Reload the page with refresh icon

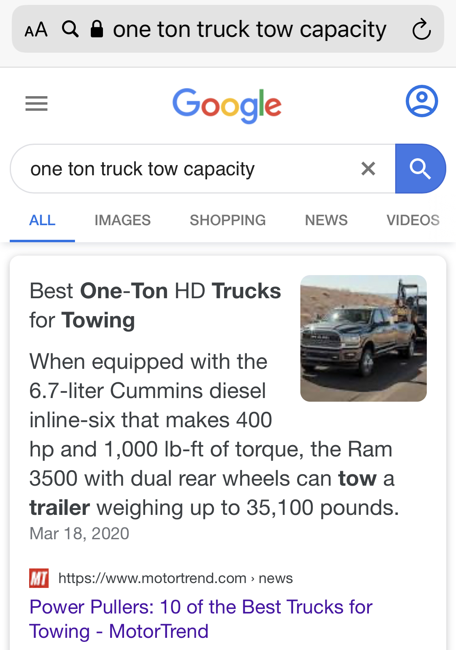421,29
